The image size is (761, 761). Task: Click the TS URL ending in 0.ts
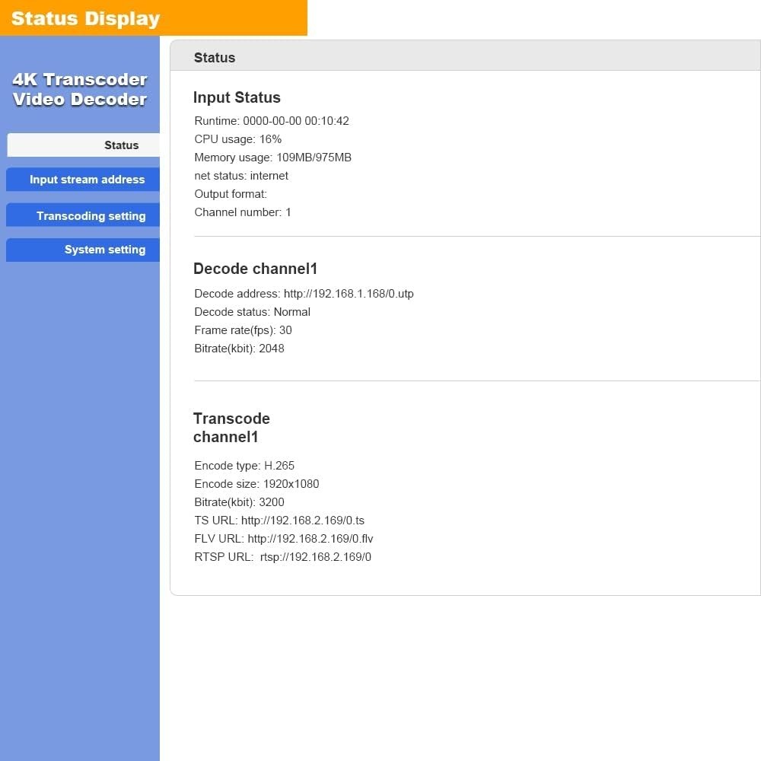[x=302, y=521]
